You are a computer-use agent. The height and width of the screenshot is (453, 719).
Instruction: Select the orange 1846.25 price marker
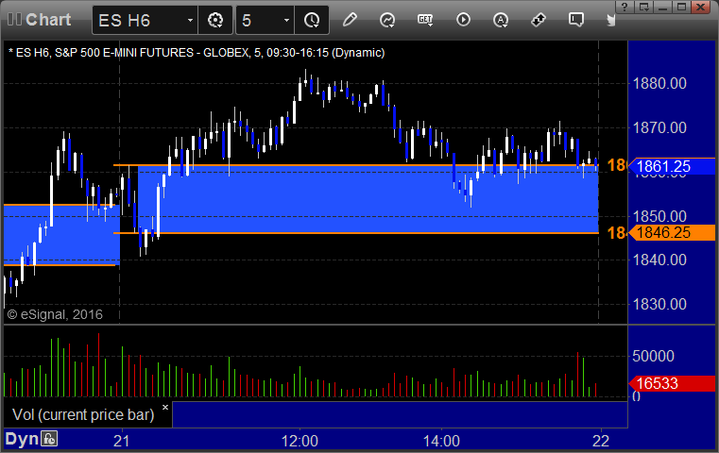672,233
